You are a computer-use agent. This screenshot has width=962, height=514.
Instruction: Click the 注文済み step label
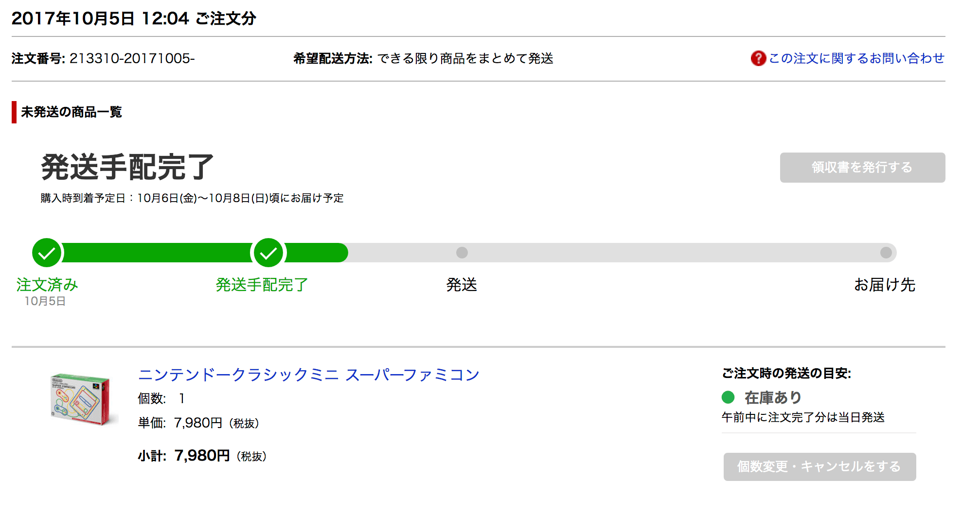(x=47, y=285)
